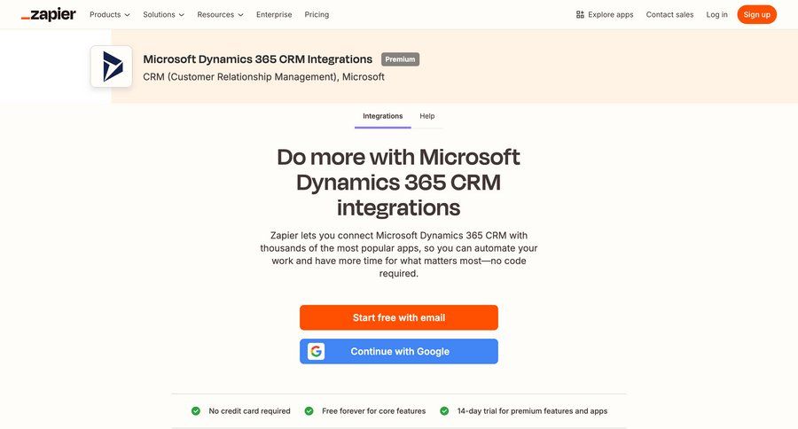The image size is (798, 429).
Task: Select the Integrations tab
Action: (383, 116)
